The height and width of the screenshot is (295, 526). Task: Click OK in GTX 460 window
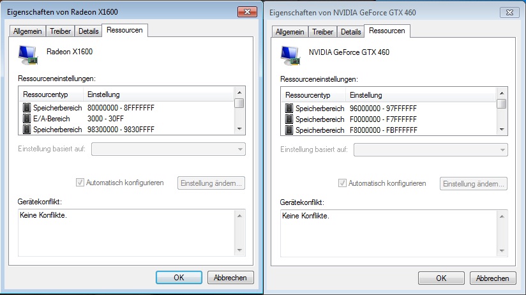[x=441, y=278]
